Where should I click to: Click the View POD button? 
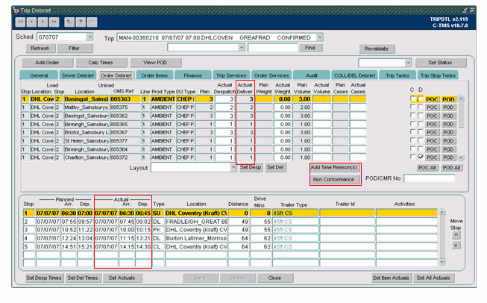click(155, 63)
